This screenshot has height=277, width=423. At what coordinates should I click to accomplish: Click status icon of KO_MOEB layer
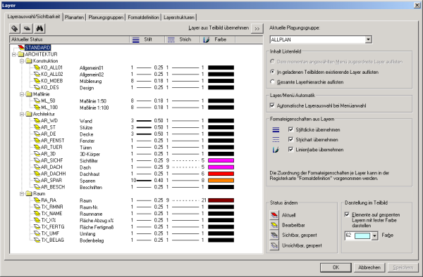(x=37, y=81)
